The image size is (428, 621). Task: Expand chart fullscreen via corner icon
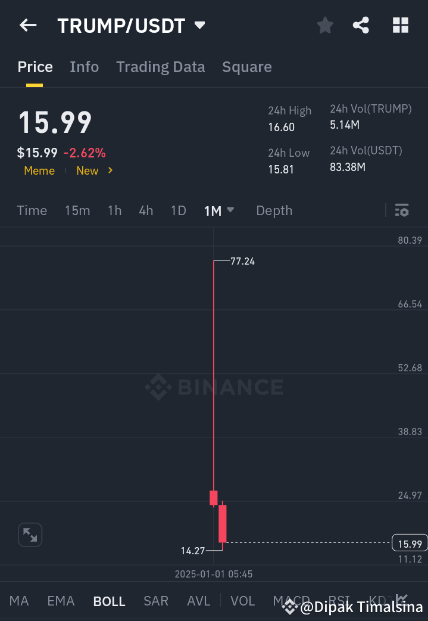[x=30, y=535]
